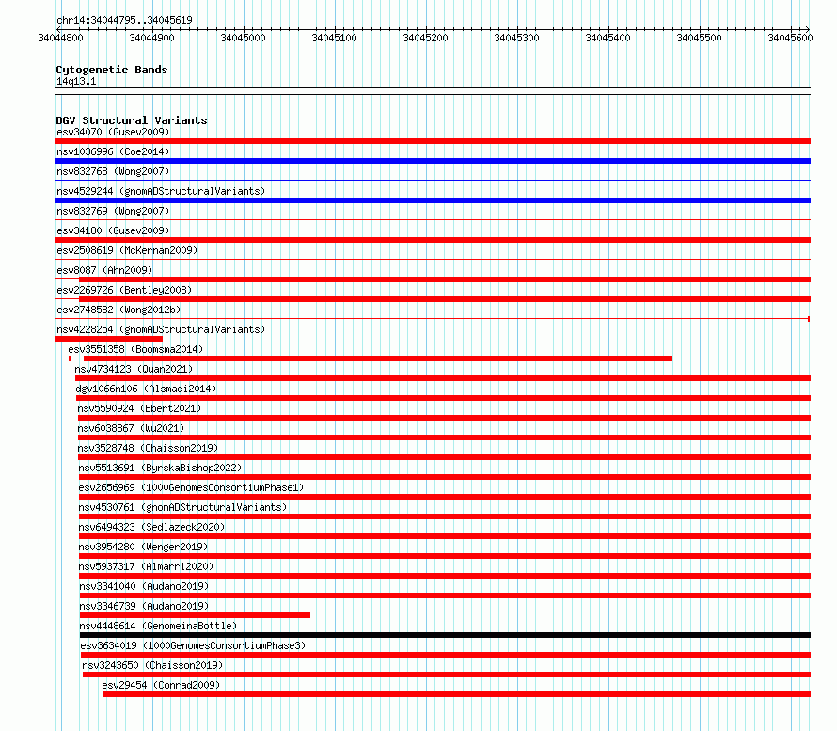This screenshot has height=731, width=837.
Task: Click ruler position 34045200
Action: click(425, 38)
